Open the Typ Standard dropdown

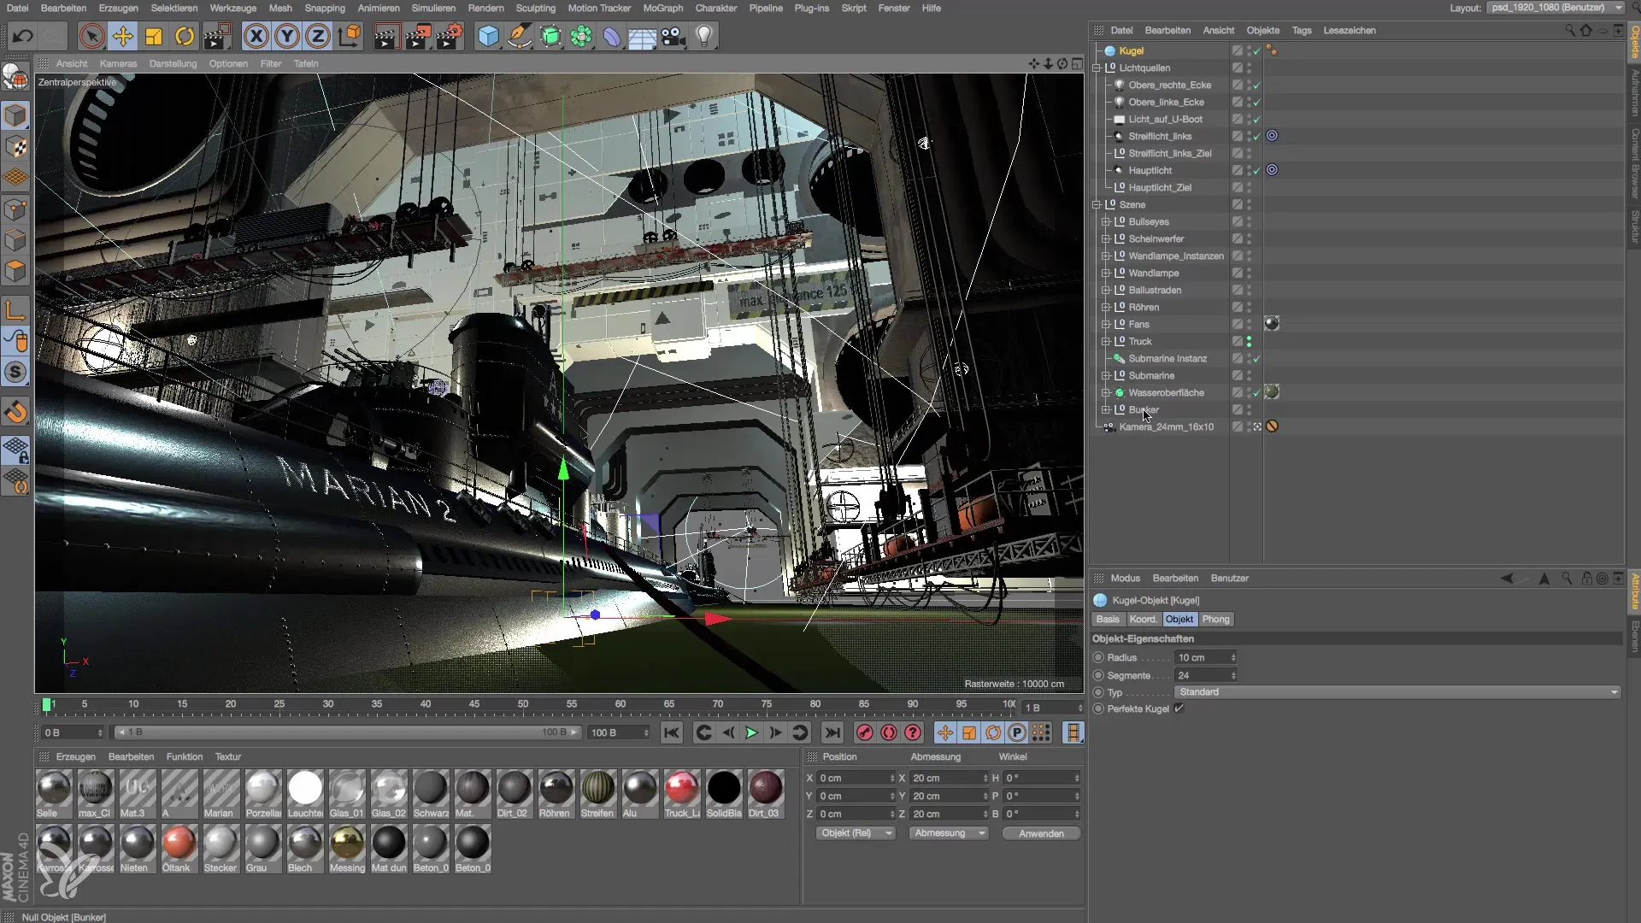click(x=1397, y=692)
